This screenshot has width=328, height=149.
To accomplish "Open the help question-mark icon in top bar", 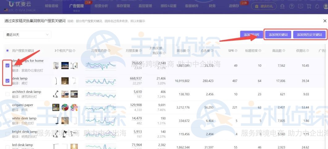I will tap(292, 6).
